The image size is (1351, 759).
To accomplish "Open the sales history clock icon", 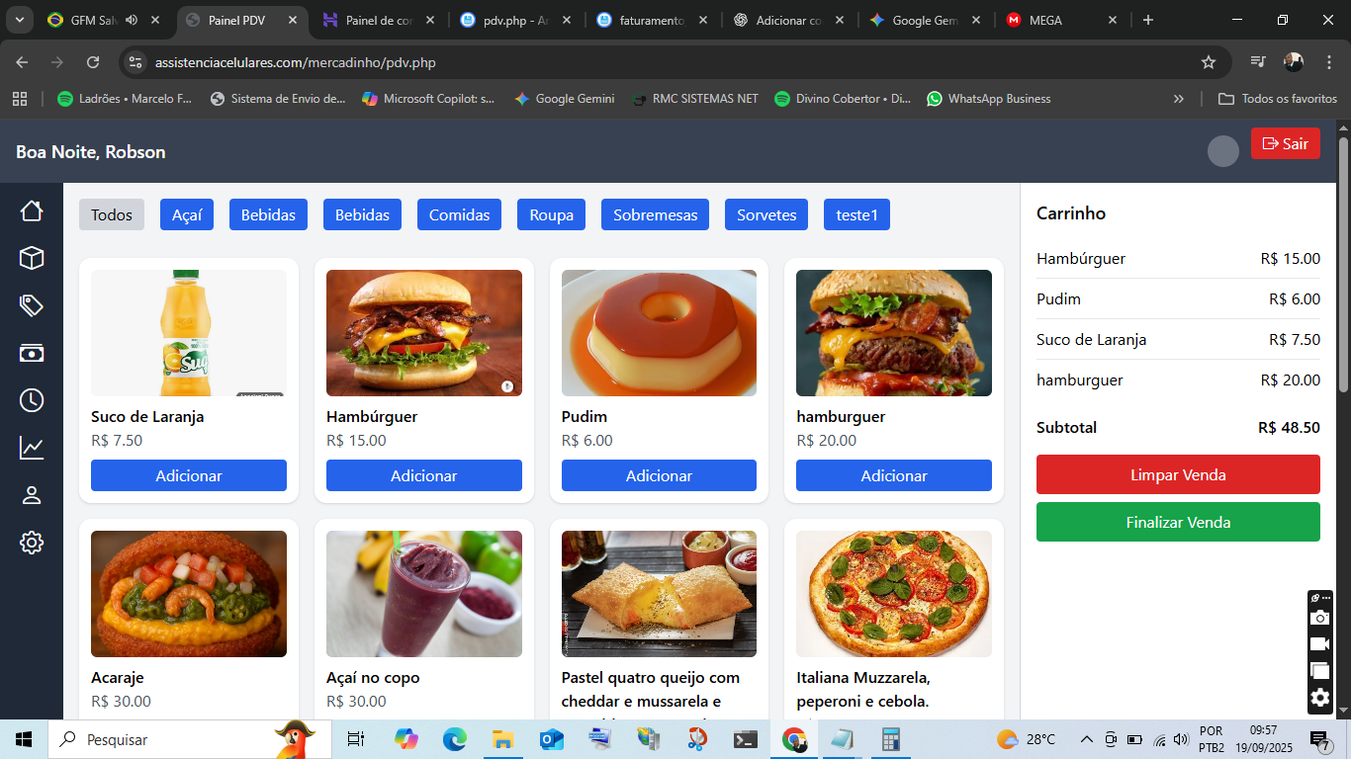I will pyautogui.click(x=33, y=400).
